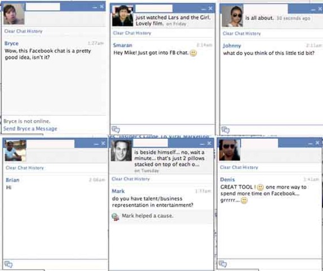The height and width of the screenshot is (271, 323).
Task: Close Bryce's chat window
Action: (x=102, y=7)
